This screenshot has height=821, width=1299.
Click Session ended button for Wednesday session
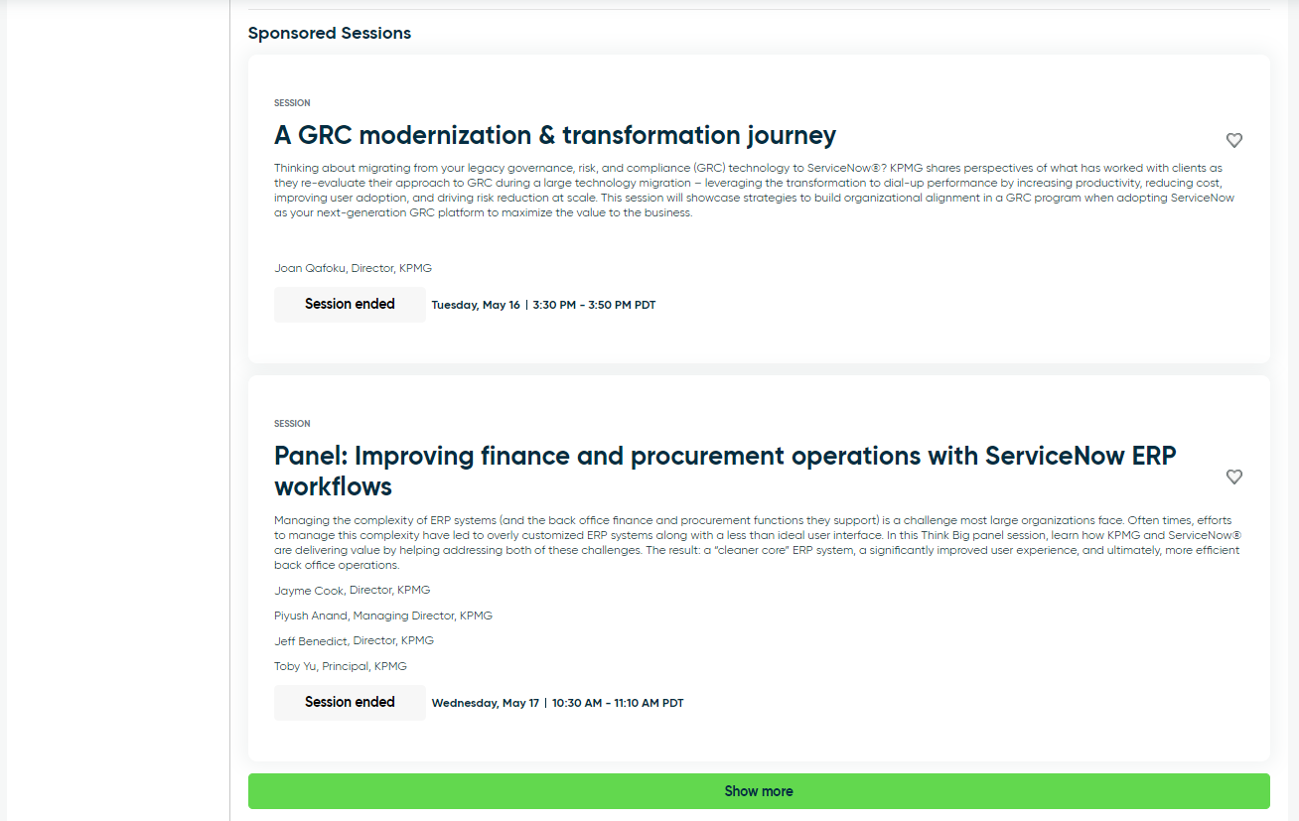coord(350,703)
